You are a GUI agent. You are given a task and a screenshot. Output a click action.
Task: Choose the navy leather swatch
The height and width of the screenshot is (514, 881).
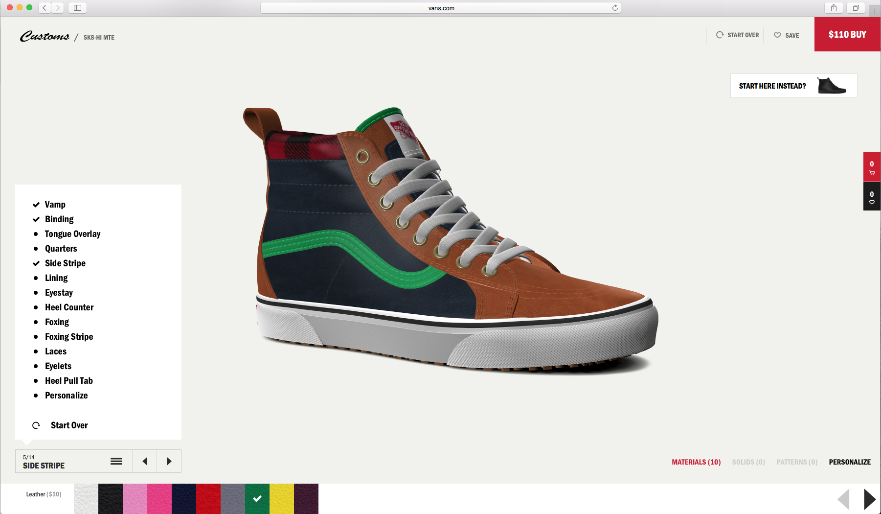tap(184, 499)
